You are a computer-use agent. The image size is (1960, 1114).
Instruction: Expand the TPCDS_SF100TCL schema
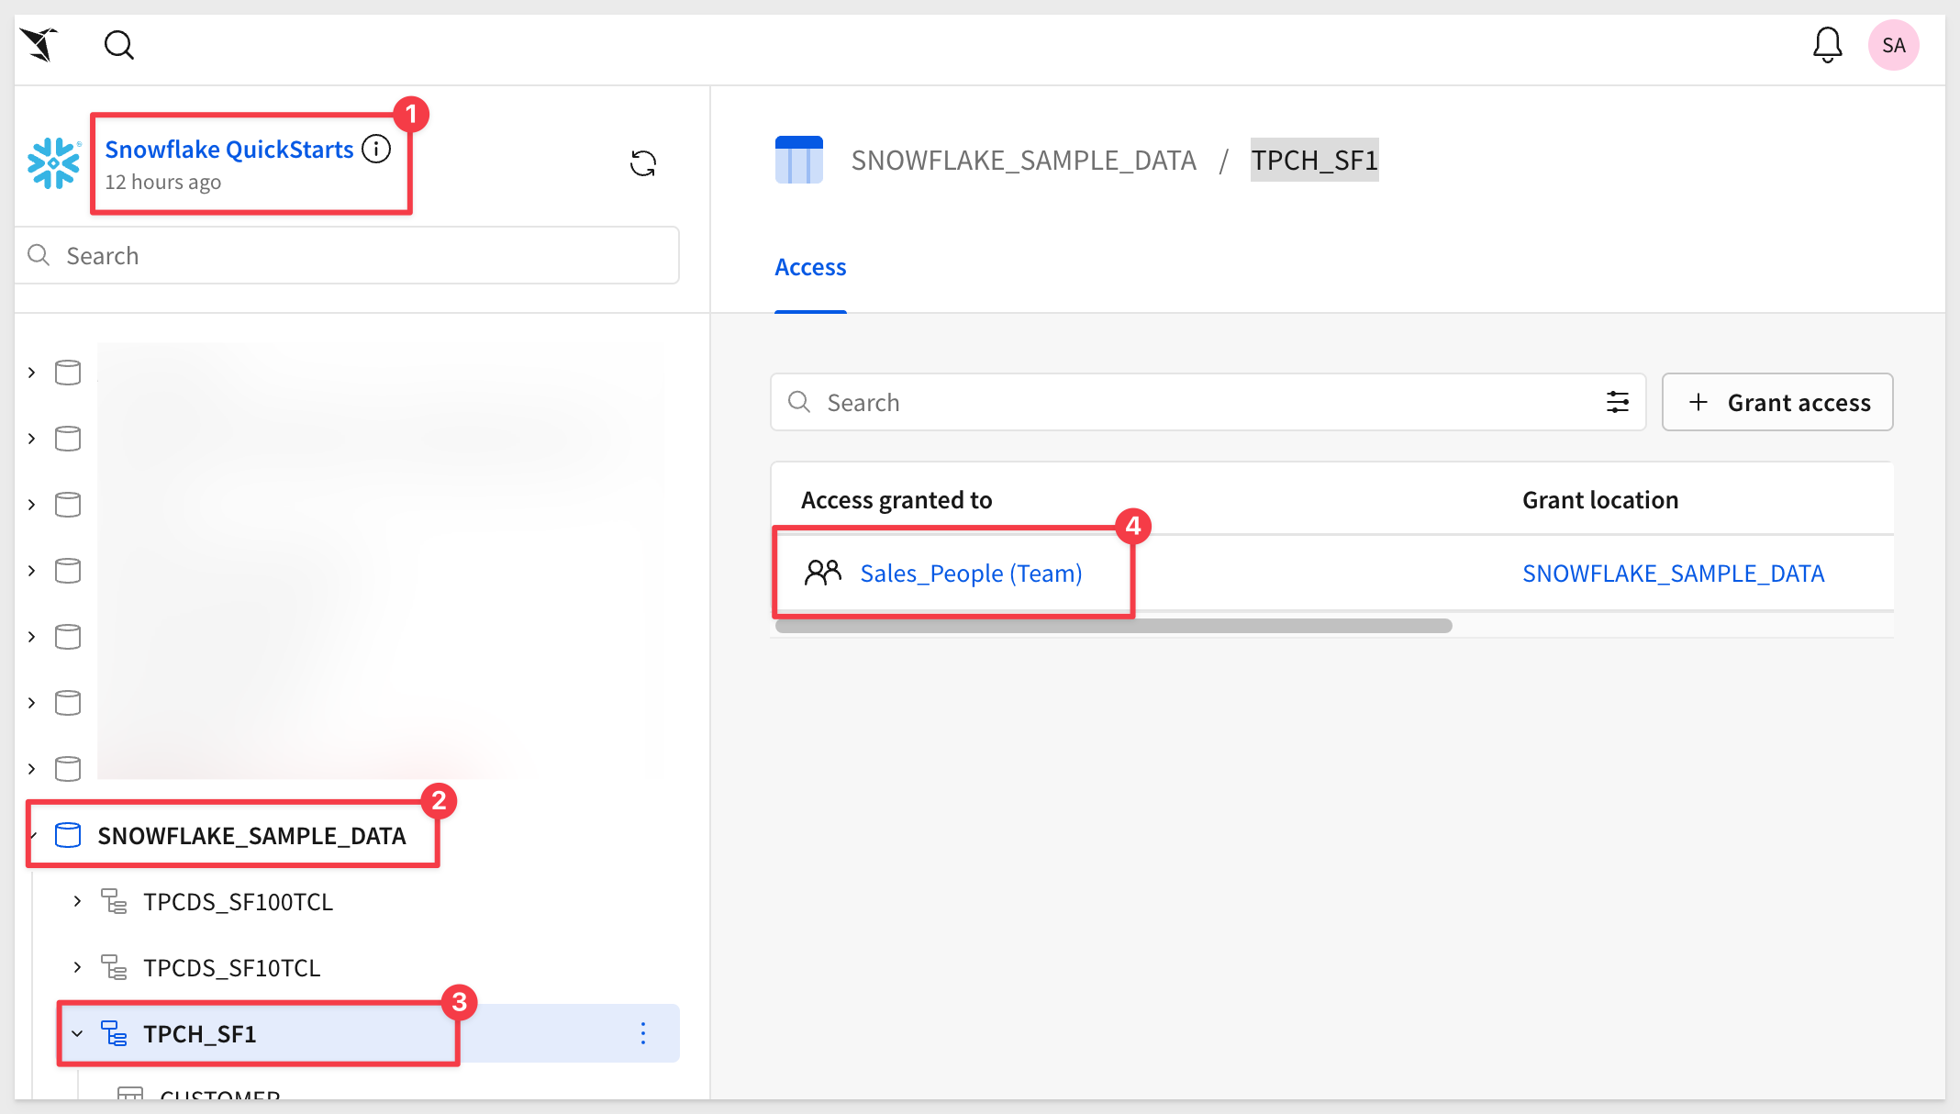pos(77,901)
